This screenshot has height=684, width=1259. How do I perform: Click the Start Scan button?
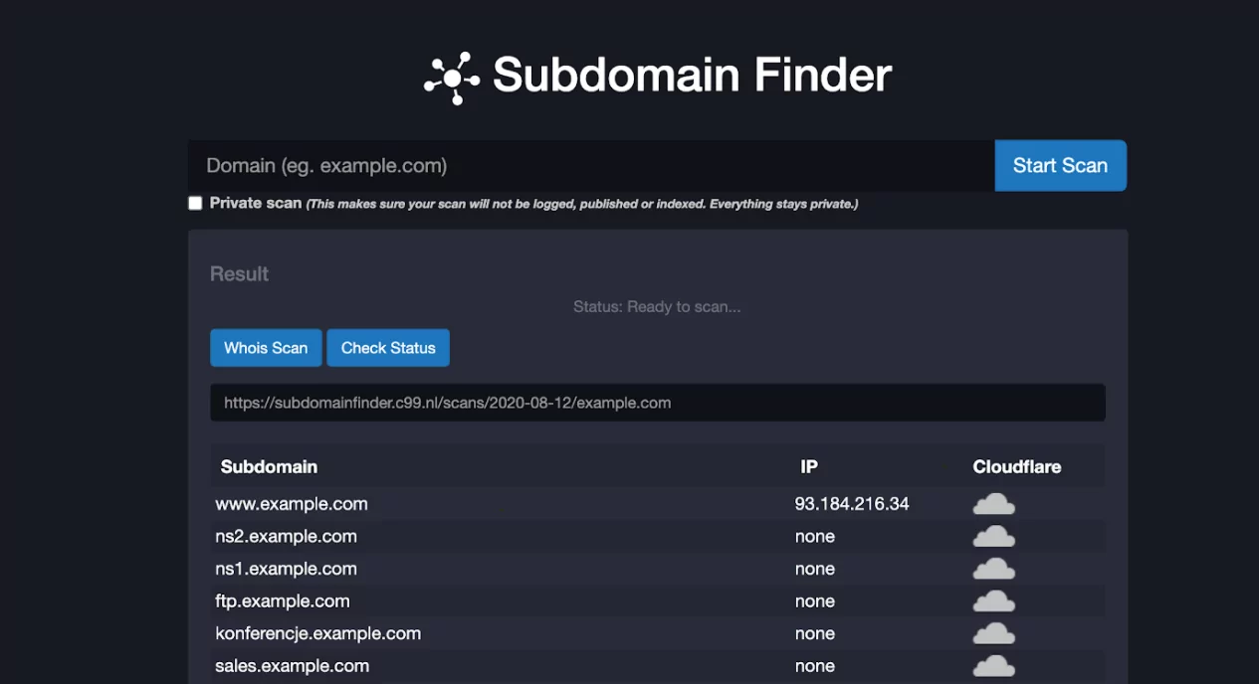(1059, 165)
